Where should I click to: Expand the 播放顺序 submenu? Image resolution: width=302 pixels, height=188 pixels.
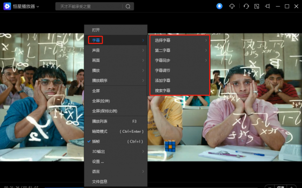116,80
